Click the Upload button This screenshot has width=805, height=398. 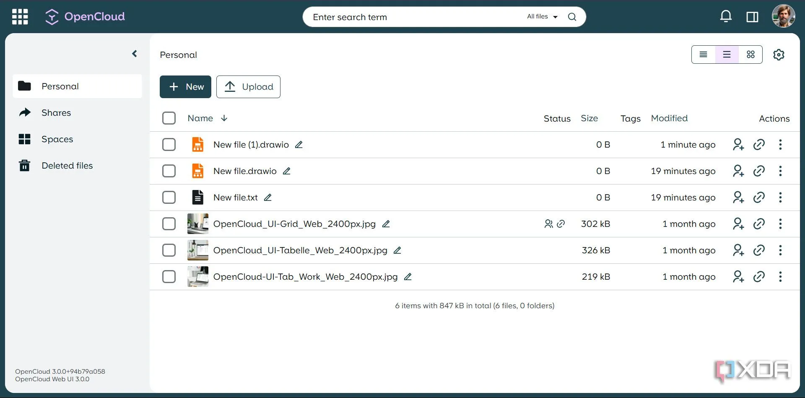[x=248, y=87]
